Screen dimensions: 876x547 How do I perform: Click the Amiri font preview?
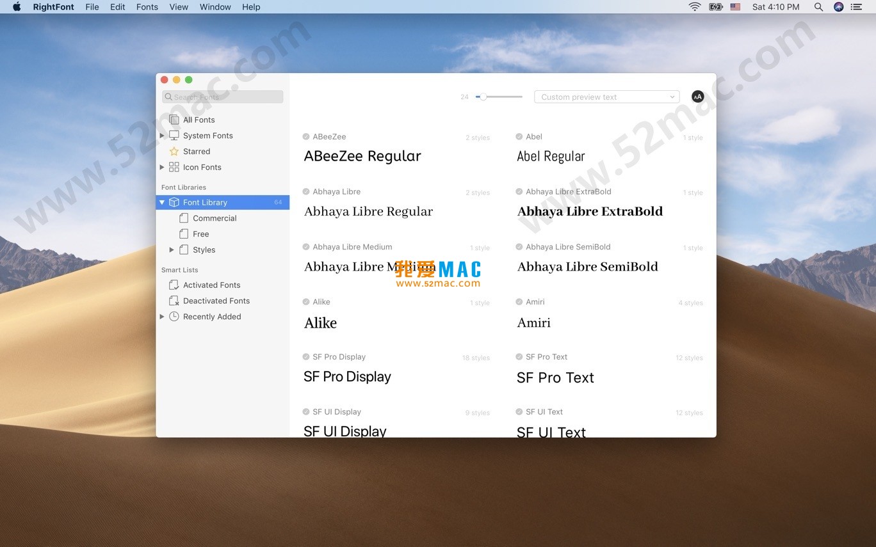[534, 322]
